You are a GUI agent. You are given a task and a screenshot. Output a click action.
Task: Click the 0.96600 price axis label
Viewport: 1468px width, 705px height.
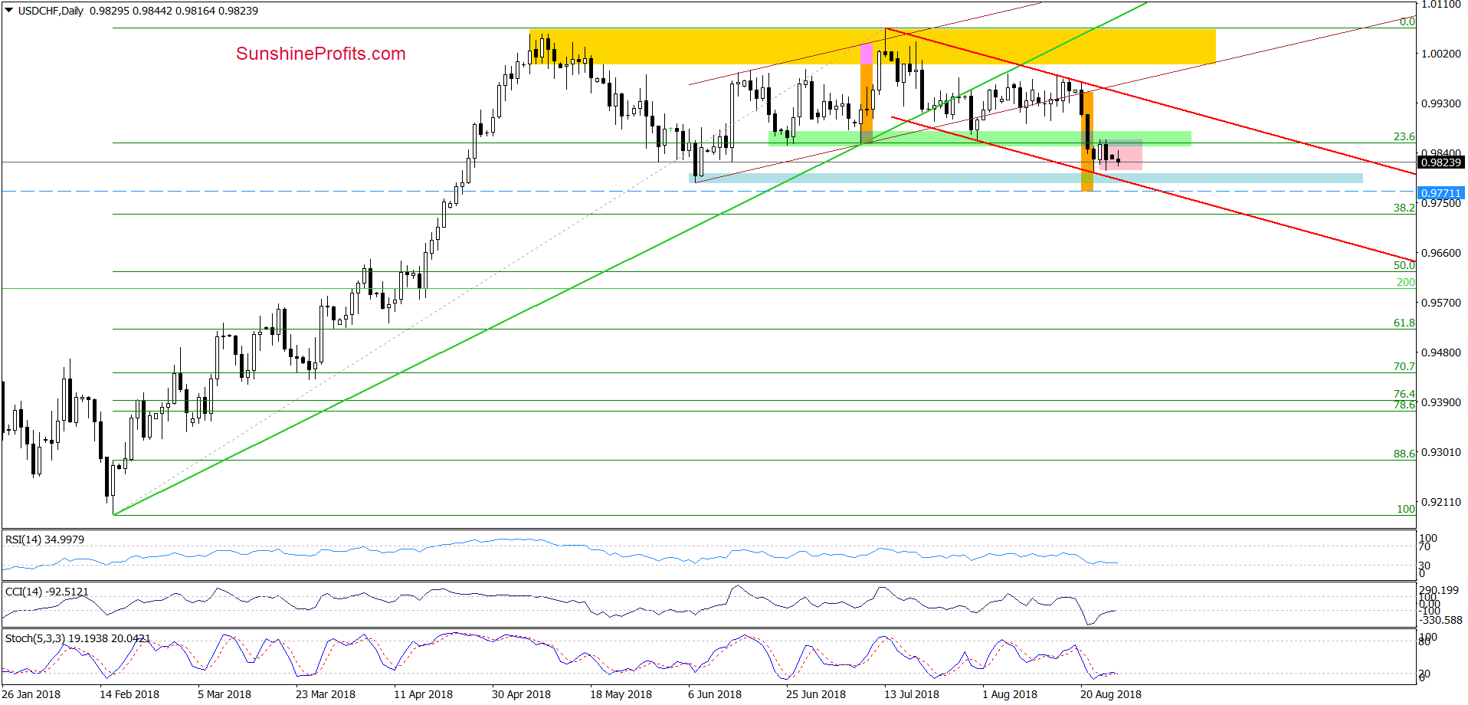tap(1441, 253)
